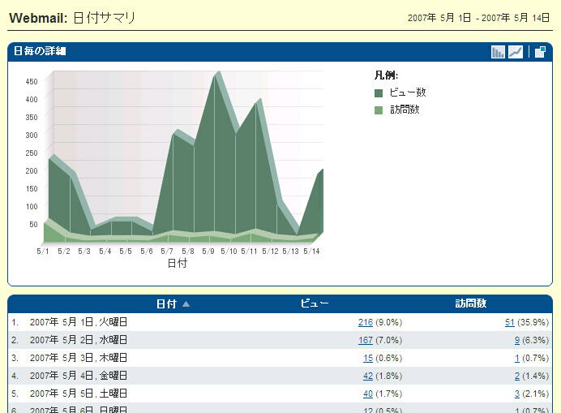Click the 訪問数 legend color swatch
The height and width of the screenshot is (413, 561).
pos(379,110)
